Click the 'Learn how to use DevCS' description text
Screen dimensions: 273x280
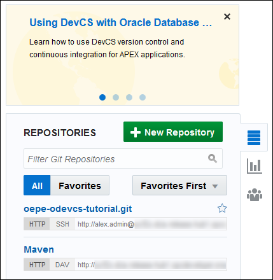pos(107,48)
